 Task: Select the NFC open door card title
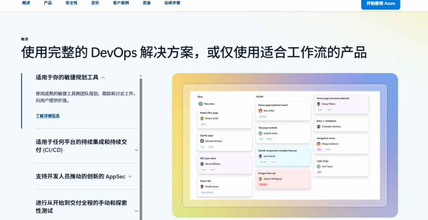pyautogui.click(x=208, y=158)
